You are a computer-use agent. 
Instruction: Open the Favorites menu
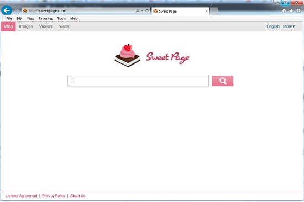pos(45,19)
